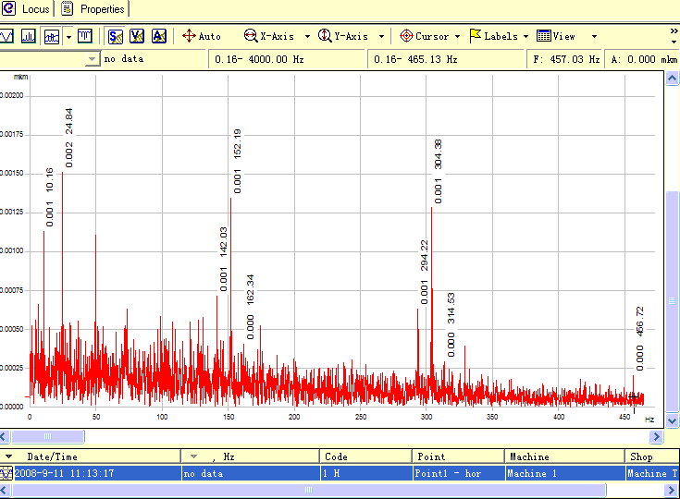Click the table's horizontal scrollbar thumb

[309, 490]
